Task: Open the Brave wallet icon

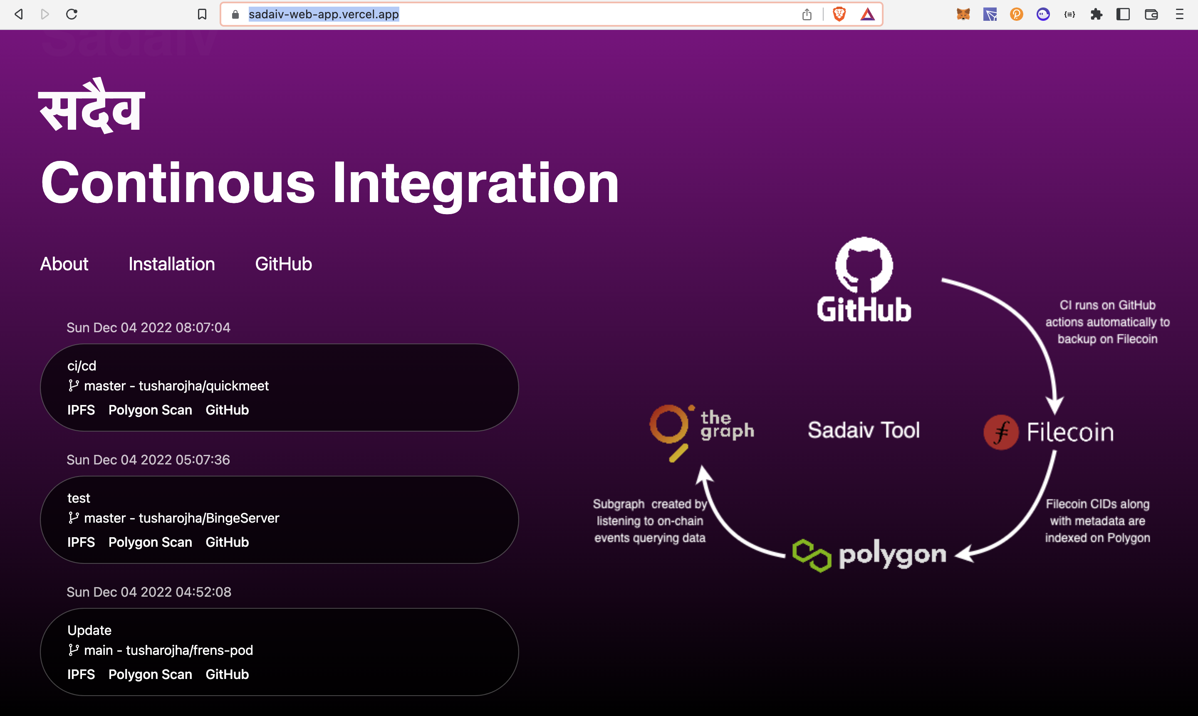Action: (1151, 15)
